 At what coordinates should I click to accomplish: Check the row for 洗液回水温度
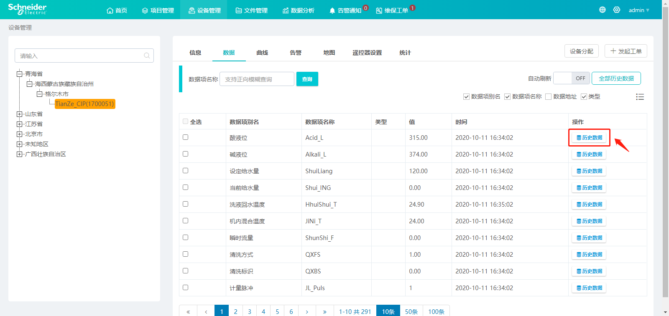(x=186, y=204)
